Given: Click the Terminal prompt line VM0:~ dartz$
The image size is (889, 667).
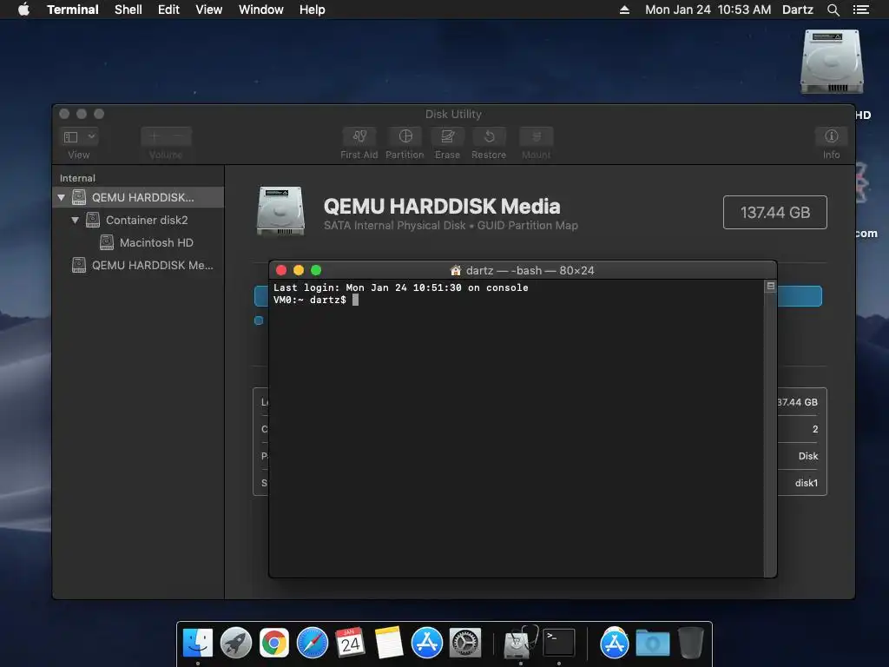Looking at the screenshot, I should coord(310,300).
